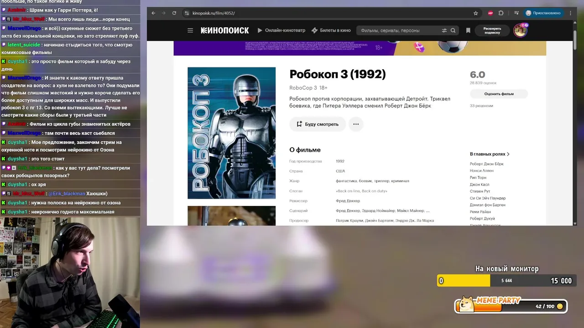Open the Chrome three-dot menu
Image resolution: width=584 pixels, height=328 pixels.
570,13
